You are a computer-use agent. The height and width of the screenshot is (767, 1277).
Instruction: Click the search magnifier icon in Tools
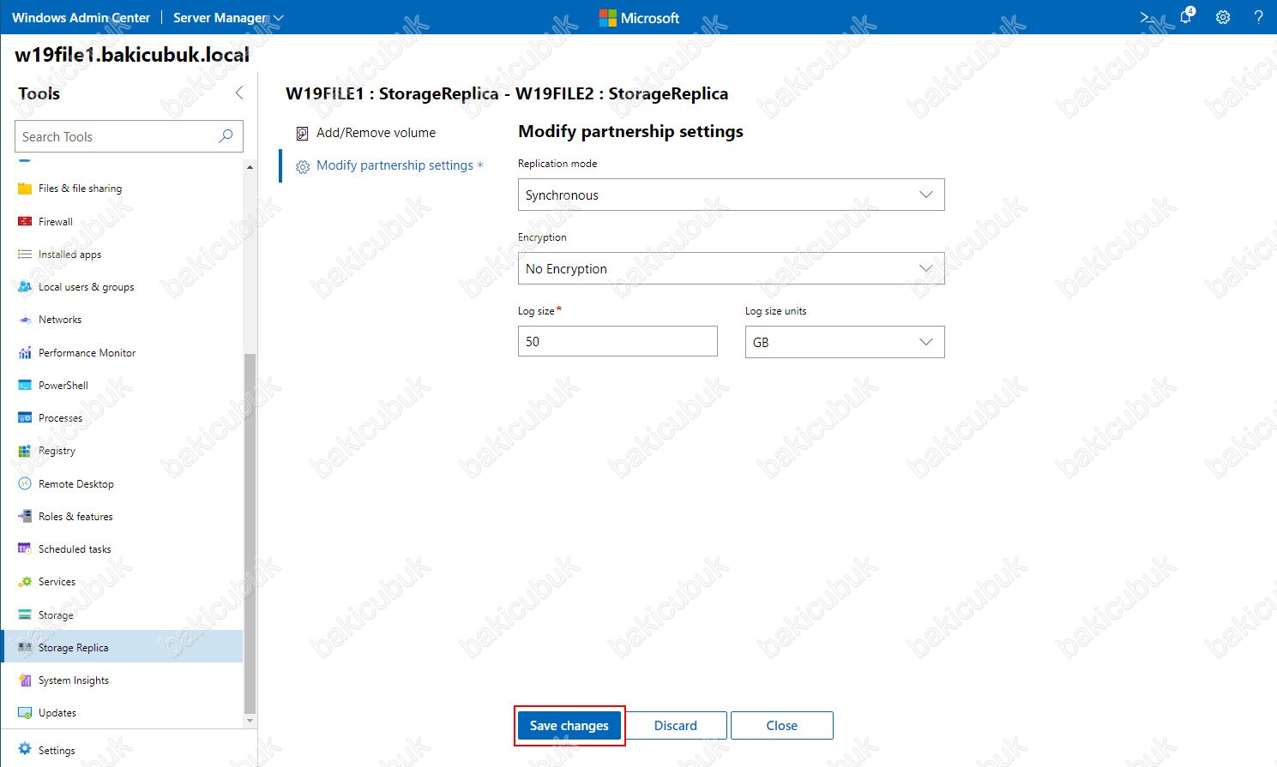click(226, 136)
